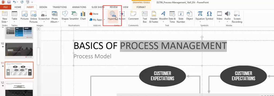Insert a Text Box
Viewport: 274px width, 96px height.
tap(145, 17)
